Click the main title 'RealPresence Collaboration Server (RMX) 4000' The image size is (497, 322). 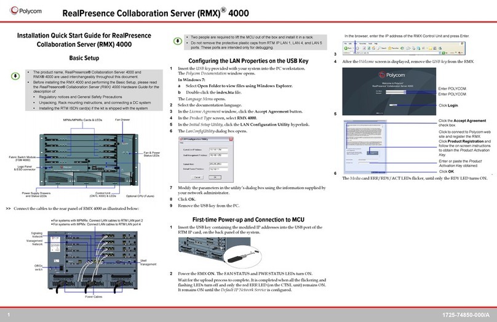[x=156, y=13]
